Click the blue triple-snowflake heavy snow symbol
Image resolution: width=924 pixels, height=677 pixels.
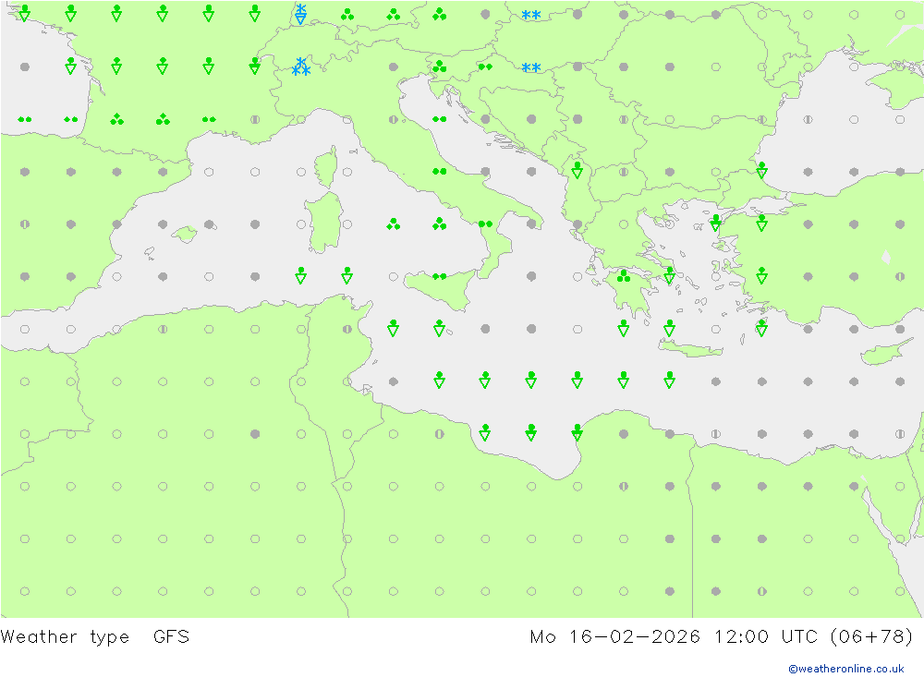pyautogui.click(x=300, y=66)
